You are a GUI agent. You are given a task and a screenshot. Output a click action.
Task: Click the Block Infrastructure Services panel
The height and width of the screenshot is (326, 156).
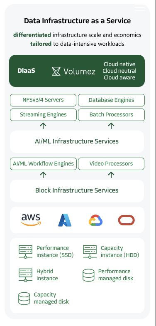(x=77, y=190)
